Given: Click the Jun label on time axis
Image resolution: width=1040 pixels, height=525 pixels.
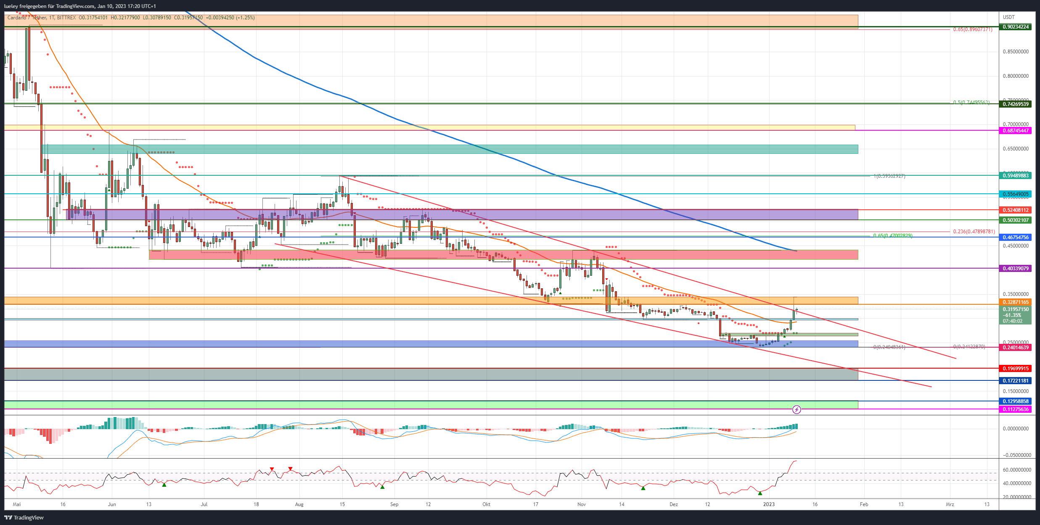Looking at the screenshot, I should coord(112,504).
